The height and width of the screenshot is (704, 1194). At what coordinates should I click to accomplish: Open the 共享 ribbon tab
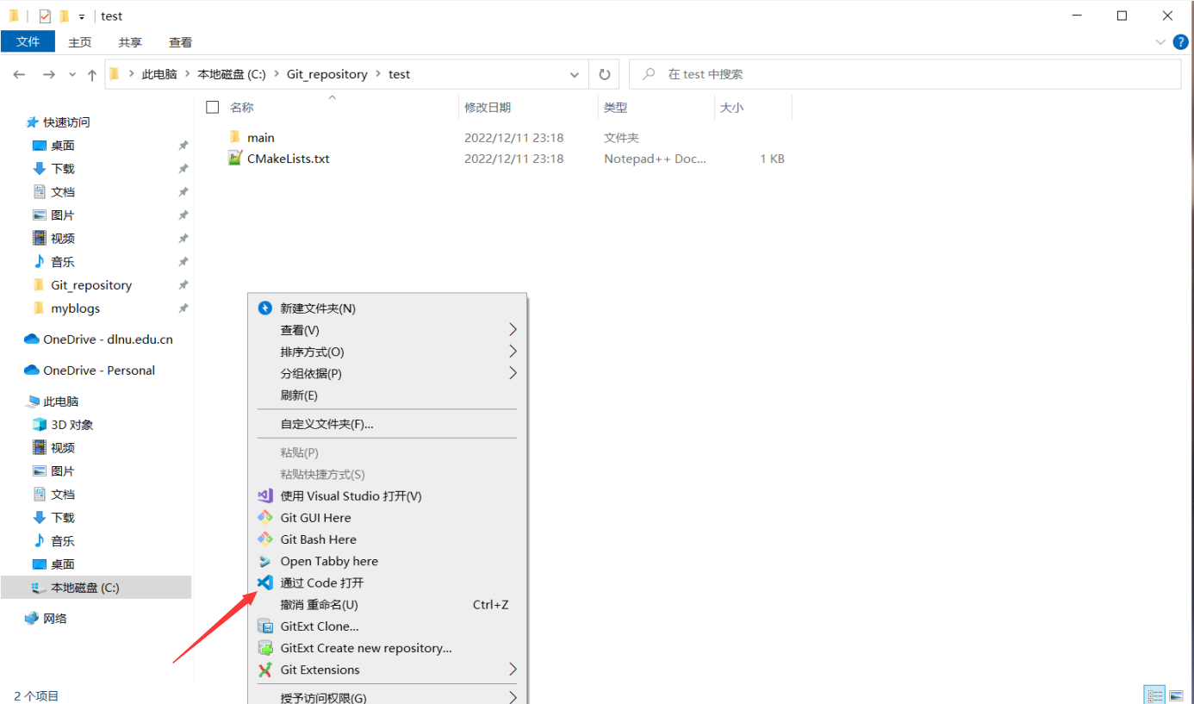pos(130,41)
